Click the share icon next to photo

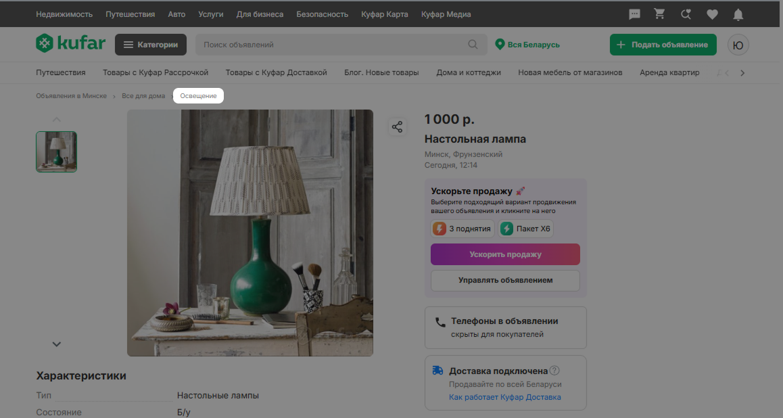click(x=397, y=127)
